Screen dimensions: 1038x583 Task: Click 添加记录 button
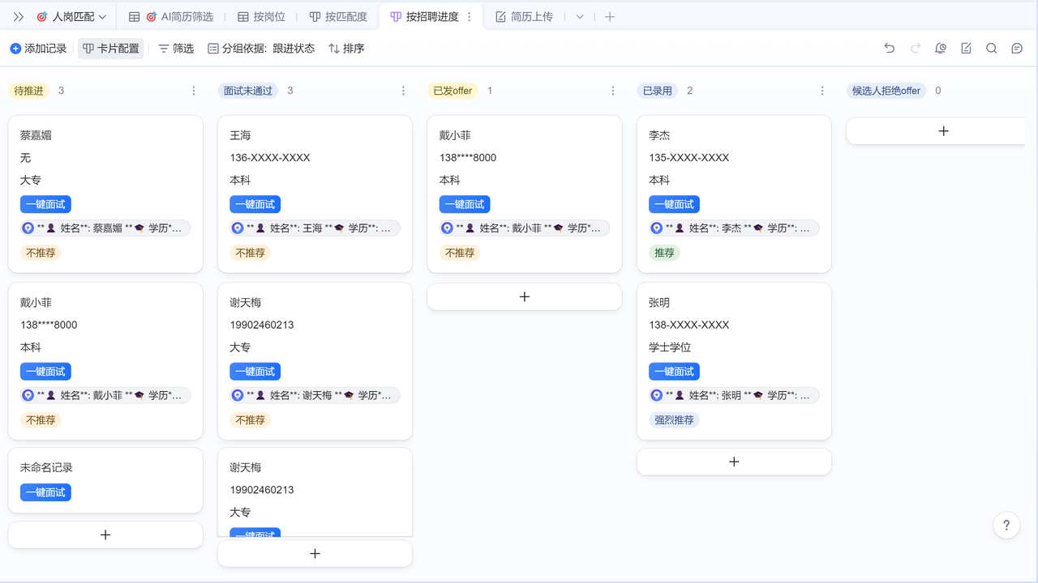coord(38,49)
